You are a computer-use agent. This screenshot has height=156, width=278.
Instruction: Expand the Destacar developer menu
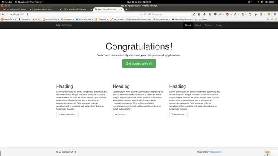tap(117, 19)
